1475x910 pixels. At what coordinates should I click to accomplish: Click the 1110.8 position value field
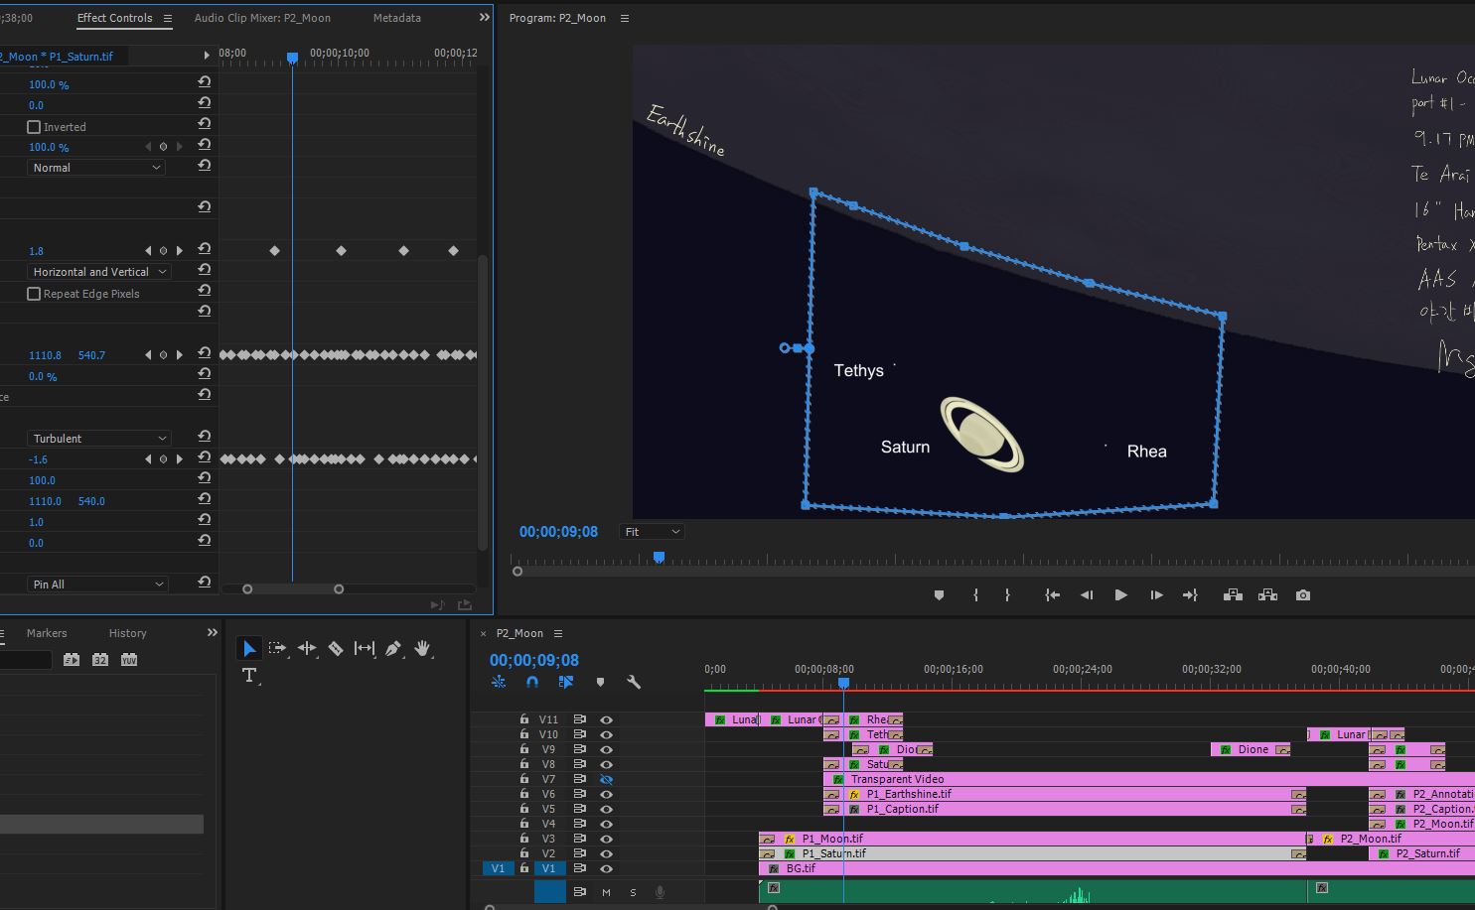click(x=45, y=355)
